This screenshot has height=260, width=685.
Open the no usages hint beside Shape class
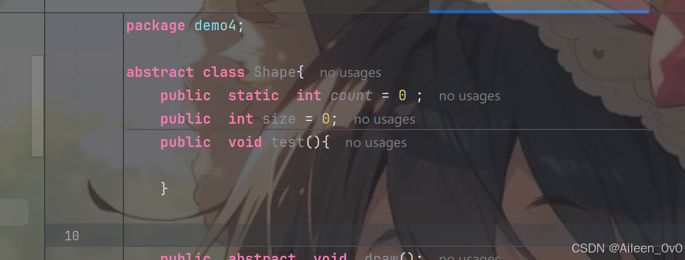350,73
